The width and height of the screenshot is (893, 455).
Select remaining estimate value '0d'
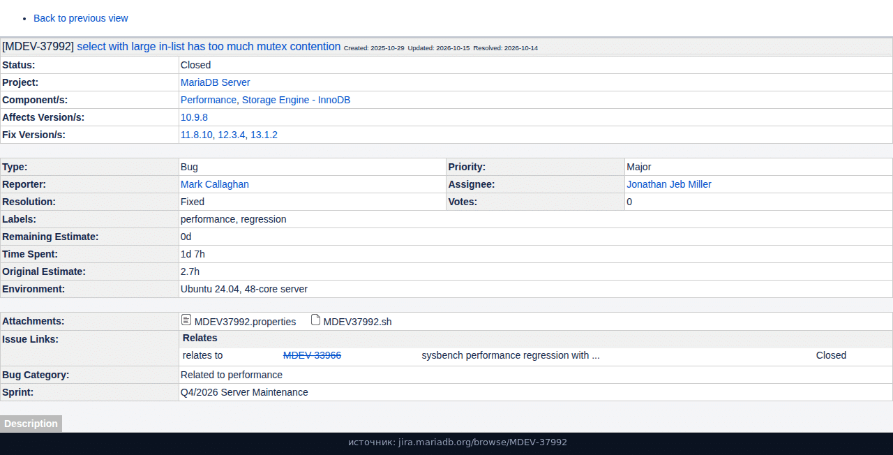click(186, 237)
